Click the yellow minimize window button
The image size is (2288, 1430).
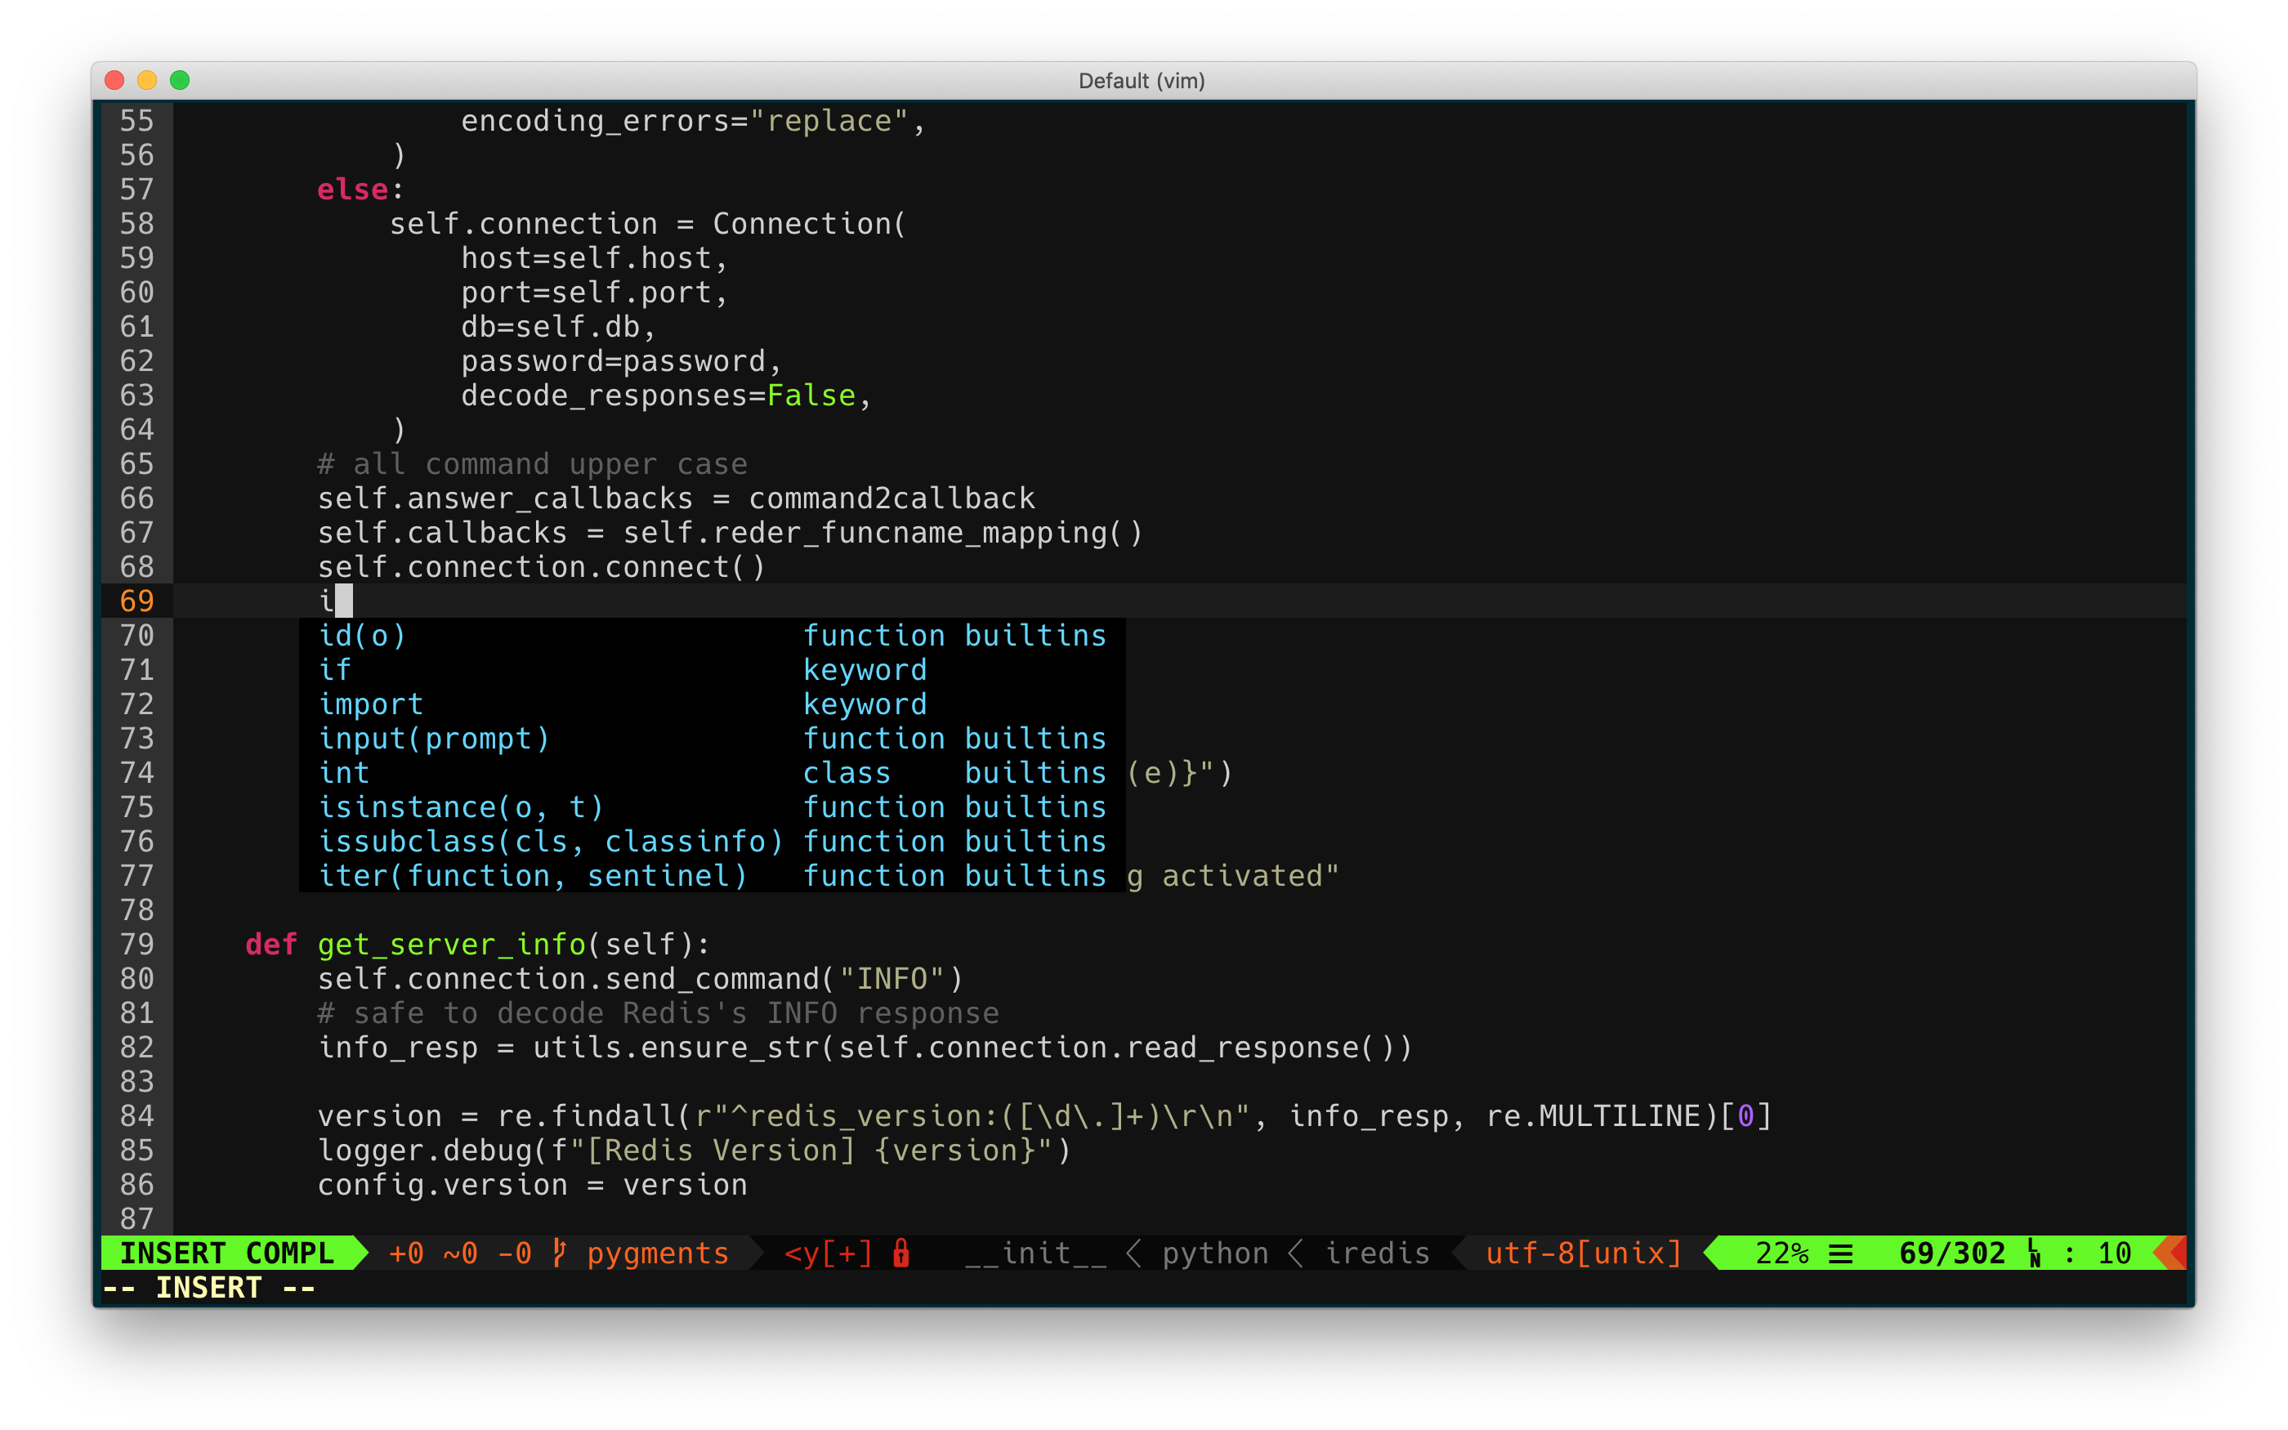[146, 80]
